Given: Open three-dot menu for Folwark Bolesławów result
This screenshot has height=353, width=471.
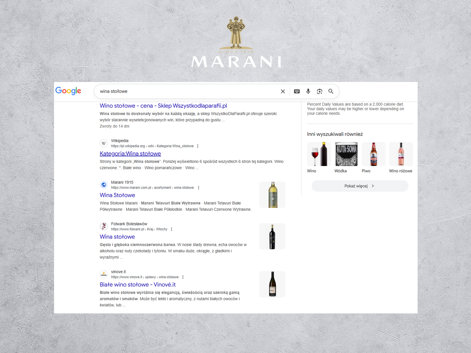Looking at the screenshot, I should click(x=172, y=229).
